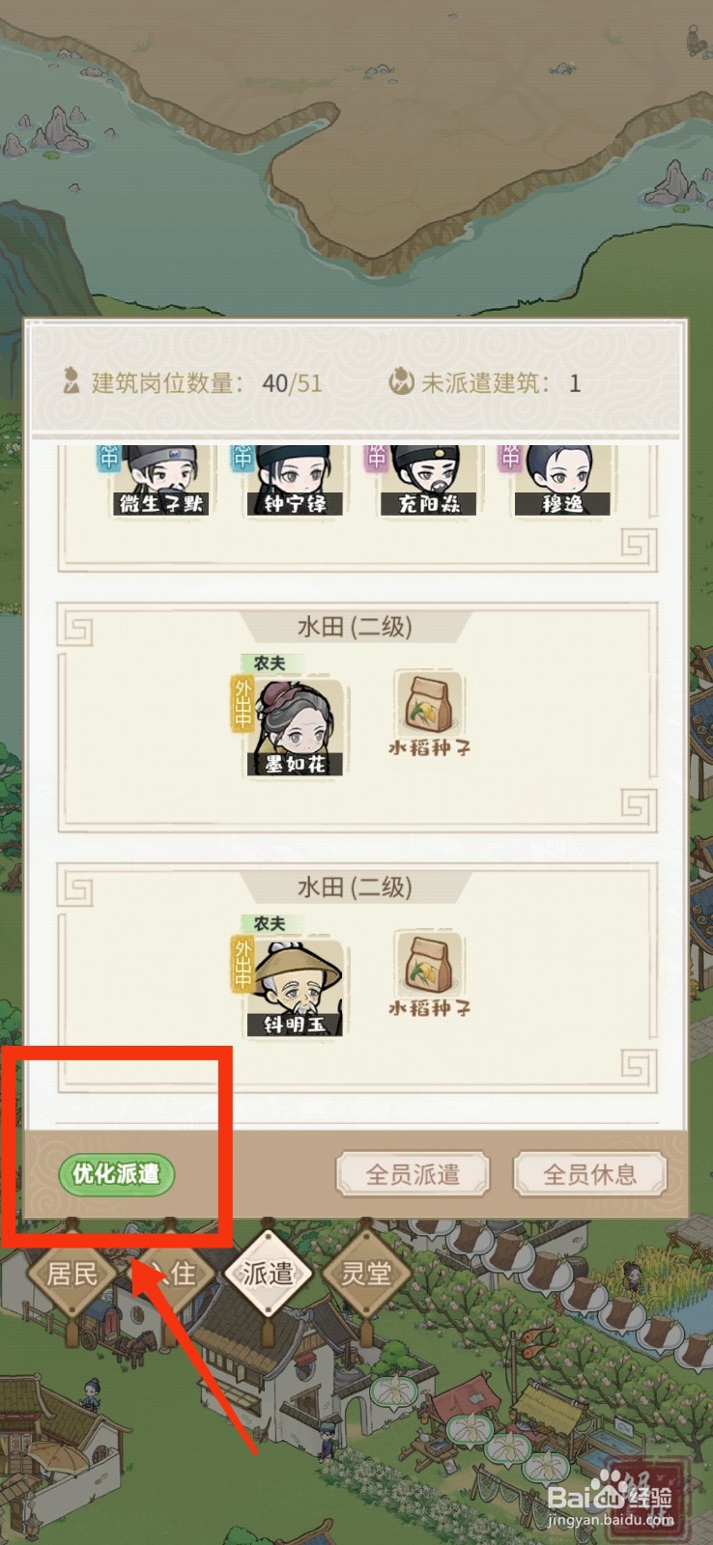Viewport: 713px width, 1545px height.
Task: Select farmer 钭明玉 portrait
Action: (295, 987)
